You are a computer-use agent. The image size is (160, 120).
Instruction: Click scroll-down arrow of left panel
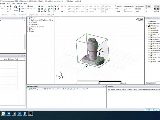(x=25, y=52)
